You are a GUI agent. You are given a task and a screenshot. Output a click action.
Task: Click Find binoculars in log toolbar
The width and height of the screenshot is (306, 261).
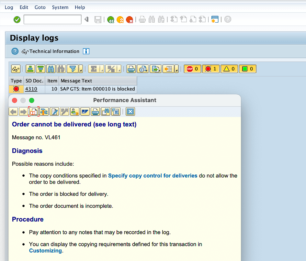tap(51, 69)
